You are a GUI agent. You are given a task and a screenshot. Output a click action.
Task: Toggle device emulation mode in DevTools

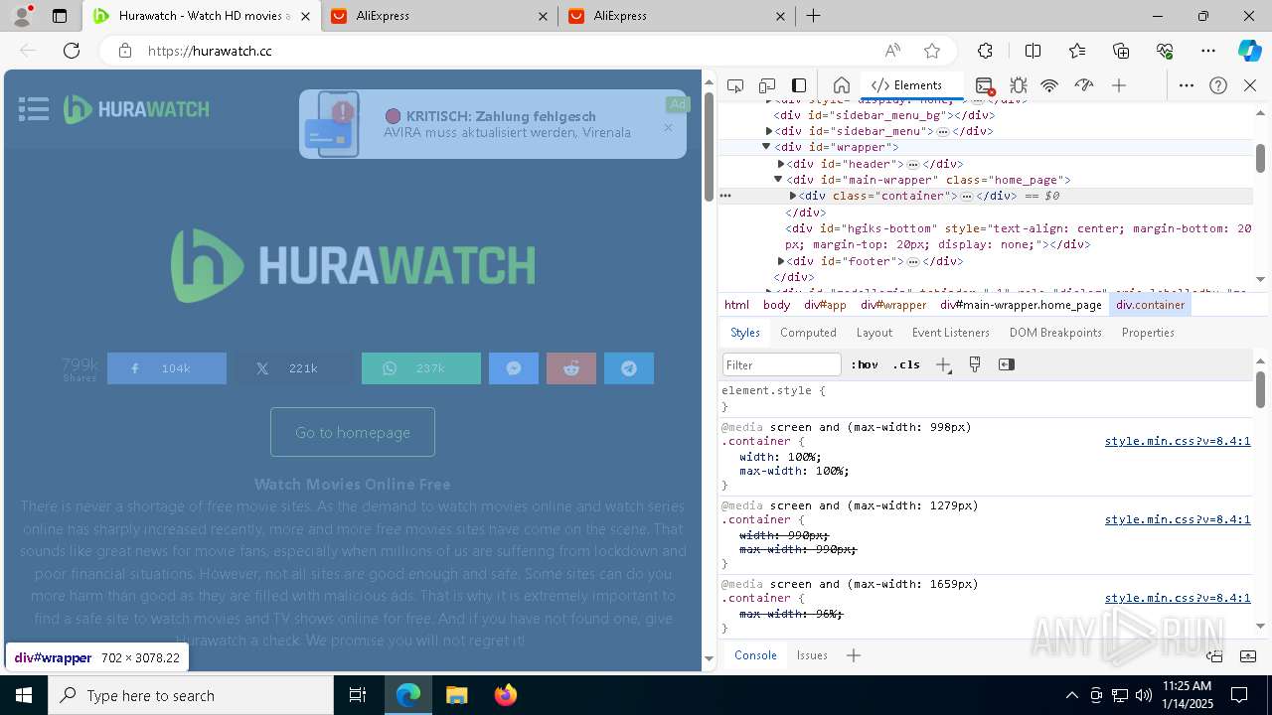[x=767, y=85]
